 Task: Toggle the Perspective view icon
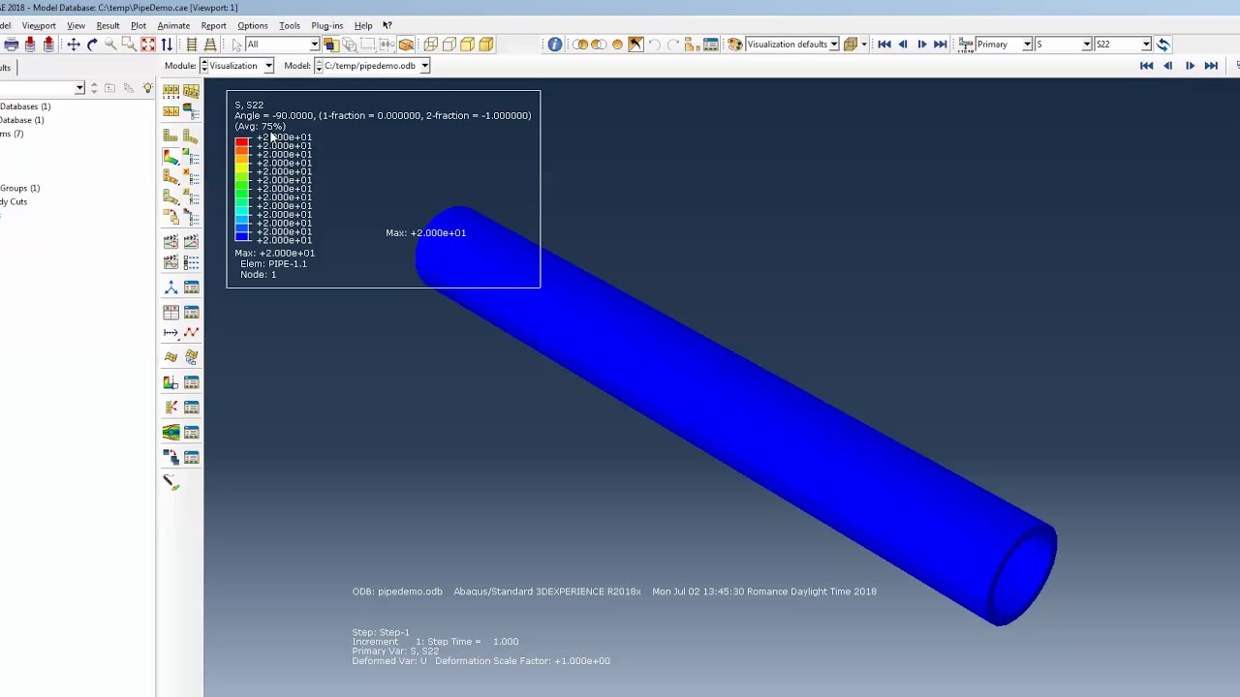coord(210,45)
